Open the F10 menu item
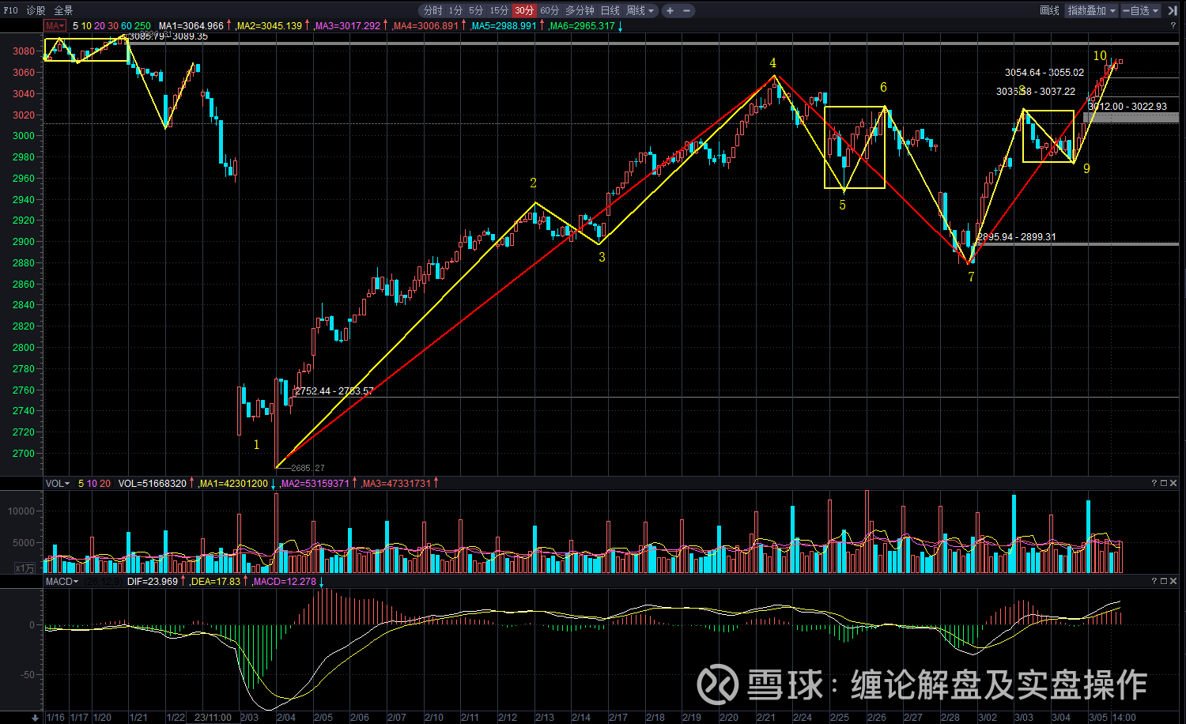The width and height of the screenshot is (1186, 724). pyautogui.click(x=10, y=10)
